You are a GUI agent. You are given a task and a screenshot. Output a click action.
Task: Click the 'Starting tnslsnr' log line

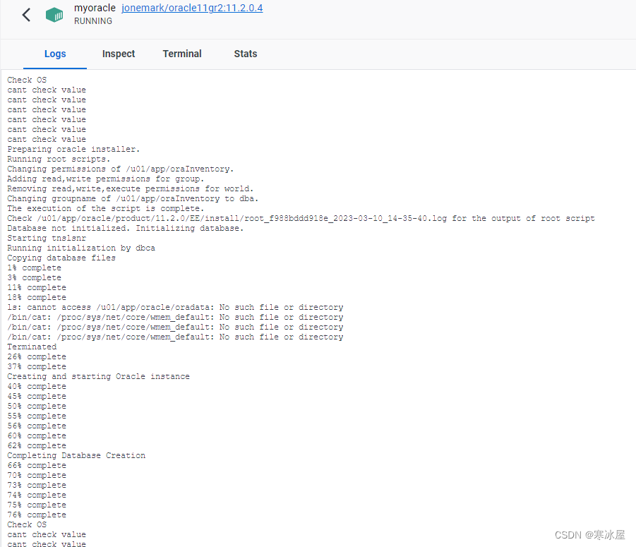(x=47, y=238)
